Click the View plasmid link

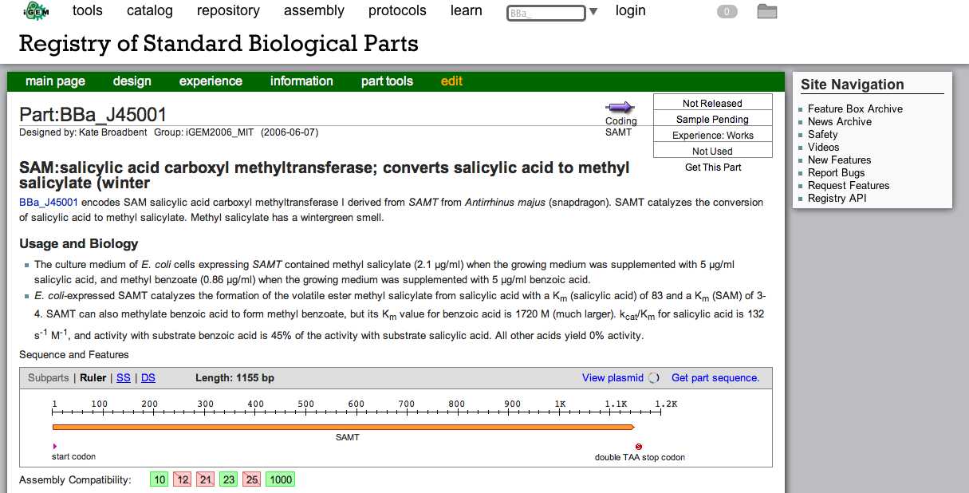click(x=613, y=378)
